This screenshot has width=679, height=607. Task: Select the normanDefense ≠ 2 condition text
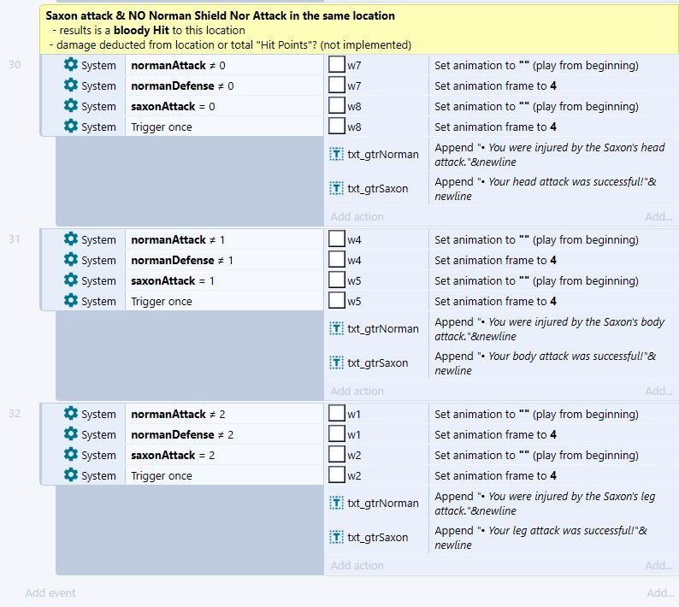point(182,434)
